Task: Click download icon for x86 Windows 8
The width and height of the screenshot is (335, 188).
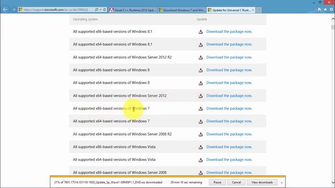Action: tap(200, 70)
